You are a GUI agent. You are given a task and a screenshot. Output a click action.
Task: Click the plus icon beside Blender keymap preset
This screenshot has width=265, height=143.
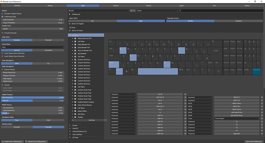coord(131,10)
